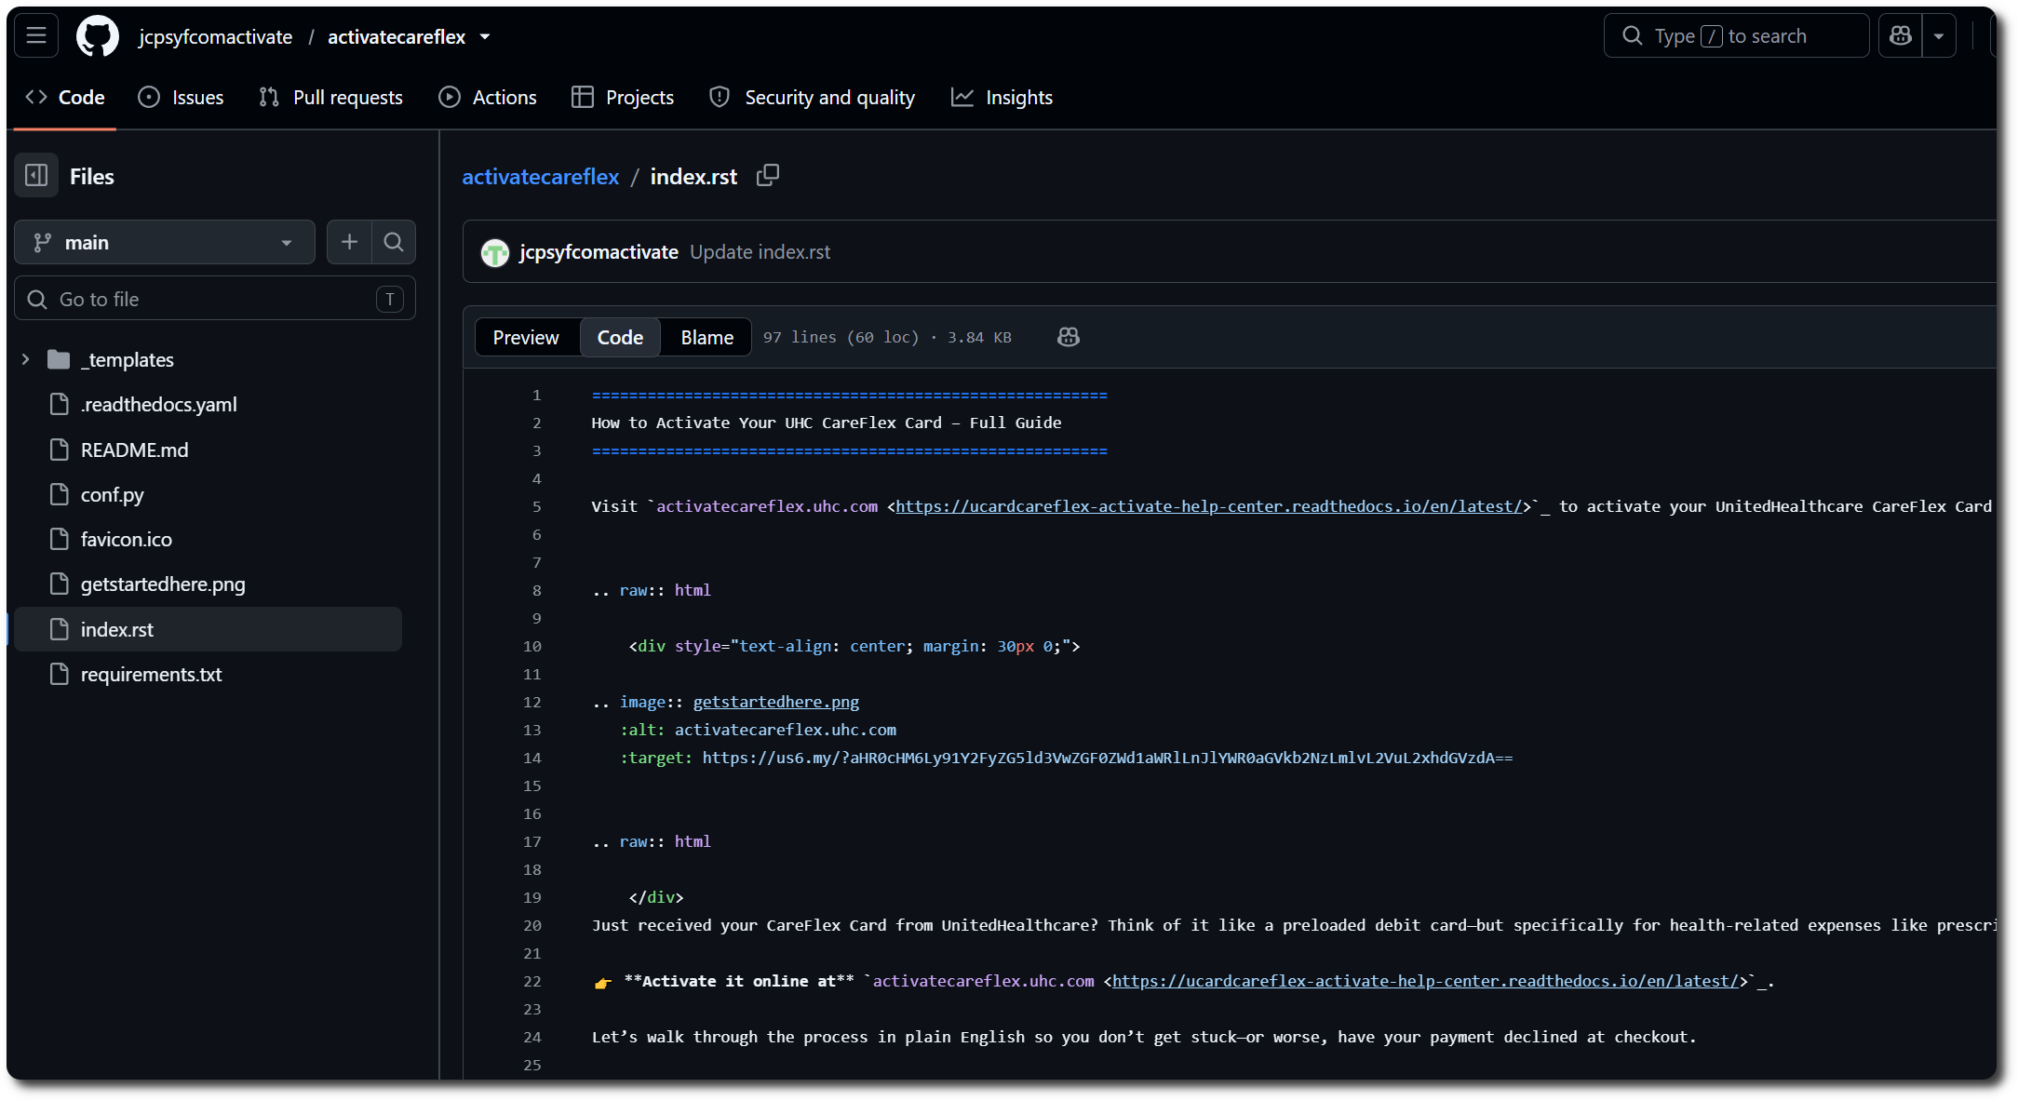2018x1101 pixels.
Task: Open getstartedhere.png in the file tree
Action: [x=163, y=584]
